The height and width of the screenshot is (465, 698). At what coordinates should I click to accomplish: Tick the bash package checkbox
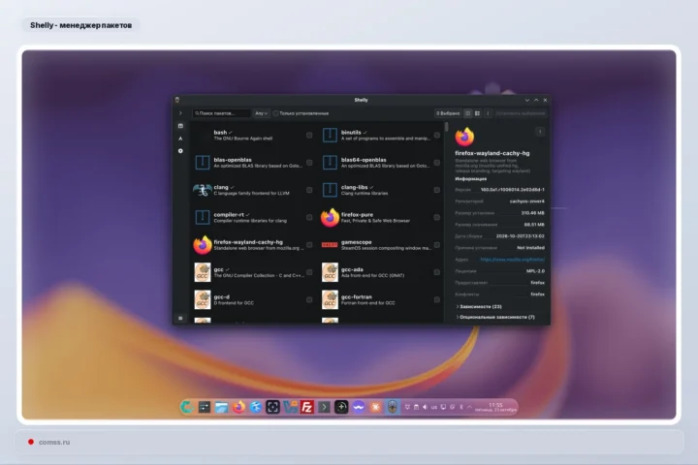click(x=309, y=136)
